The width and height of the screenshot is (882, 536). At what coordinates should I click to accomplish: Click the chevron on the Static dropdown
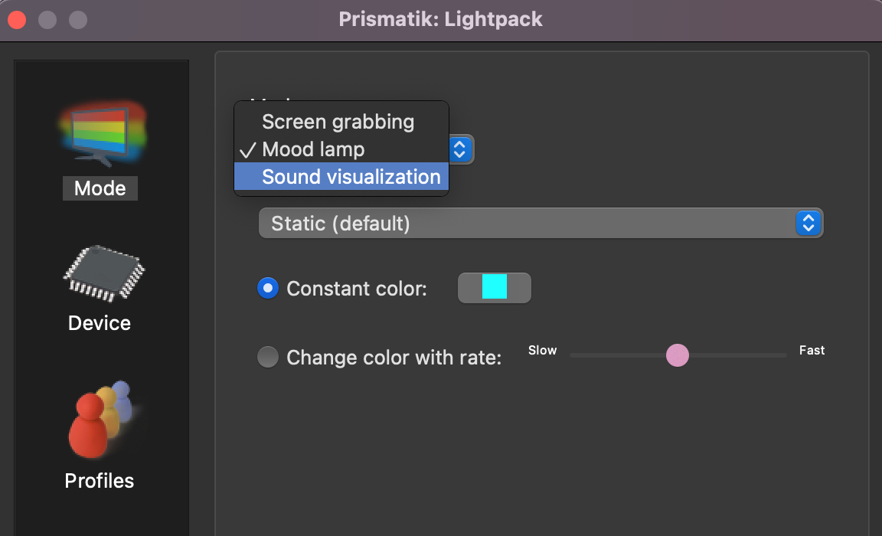808,223
